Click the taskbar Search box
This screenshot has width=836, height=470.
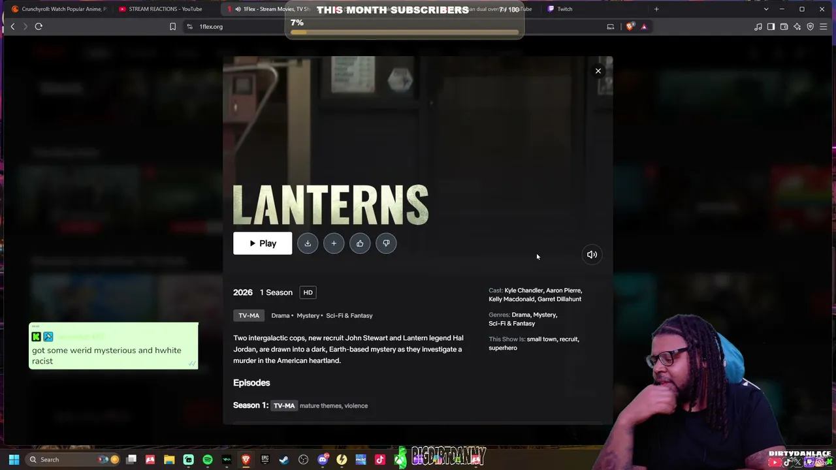(x=74, y=460)
